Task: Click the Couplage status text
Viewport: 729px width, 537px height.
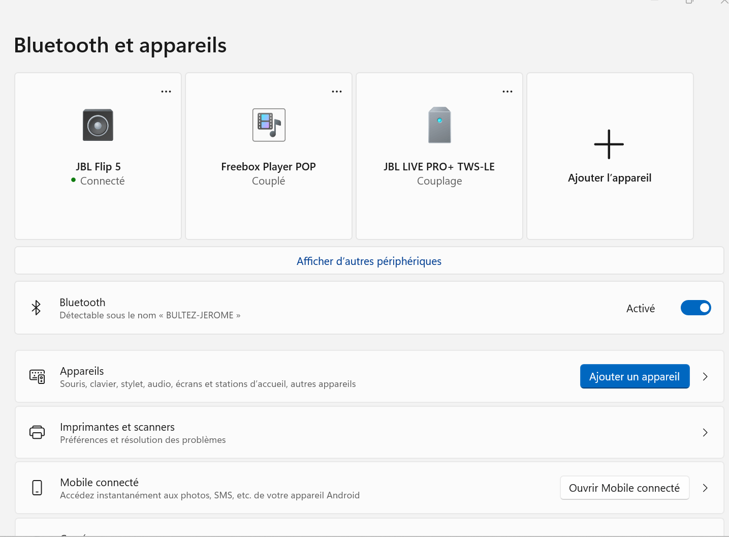Action: coord(439,182)
